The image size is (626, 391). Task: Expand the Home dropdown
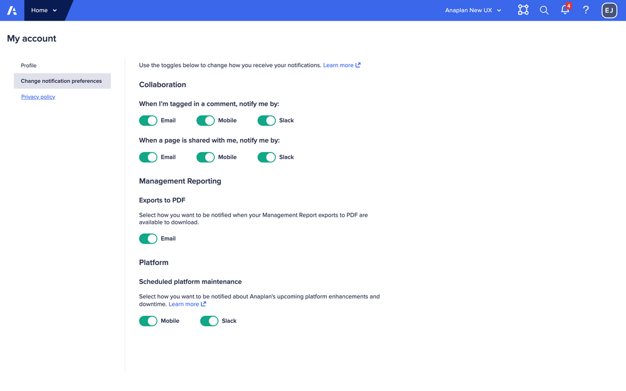[44, 10]
